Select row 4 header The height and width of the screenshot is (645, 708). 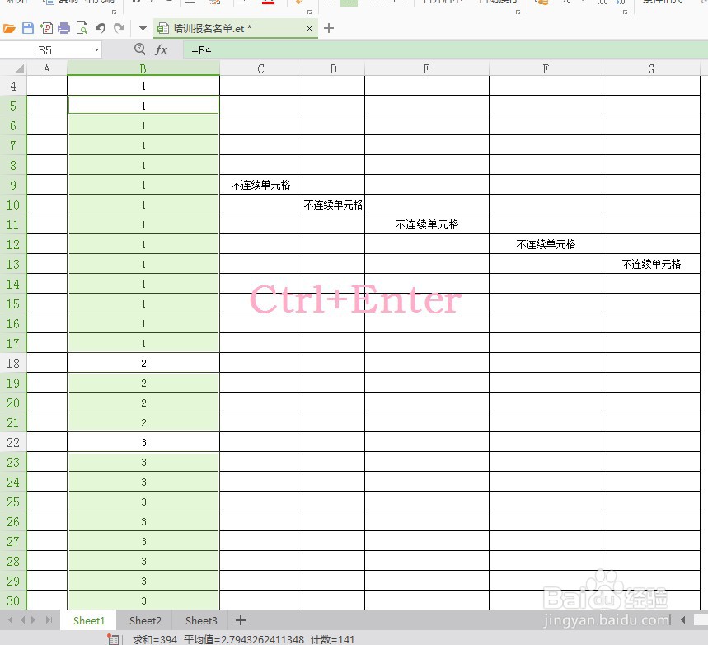tap(13, 86)
